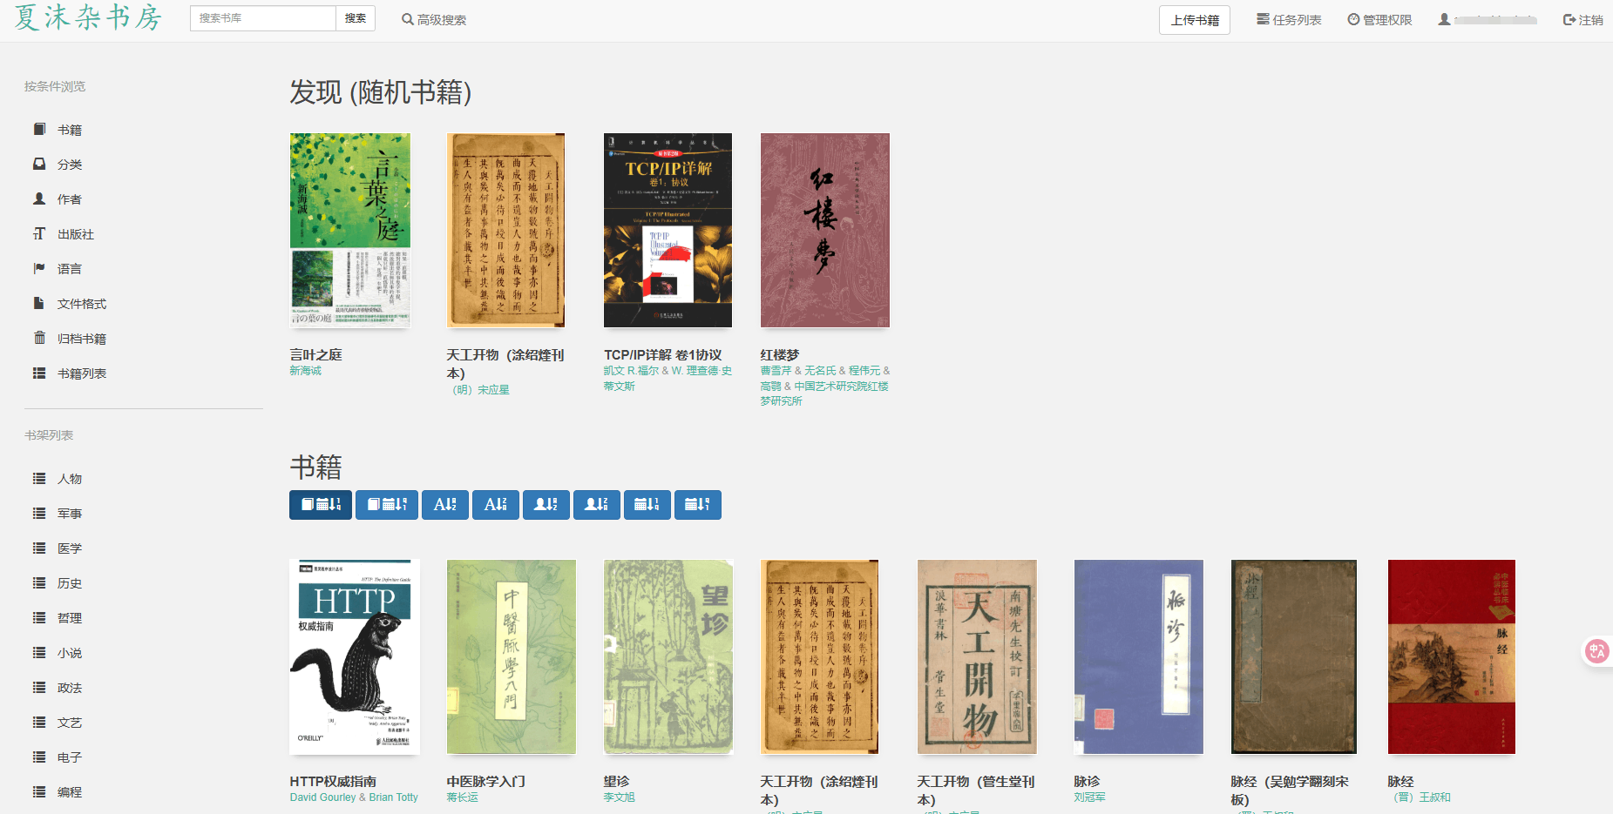Image resolution: width=1613 pixels, height=814 pixels.
Task: Sort books by title Z to A
Action: point(496,505)
